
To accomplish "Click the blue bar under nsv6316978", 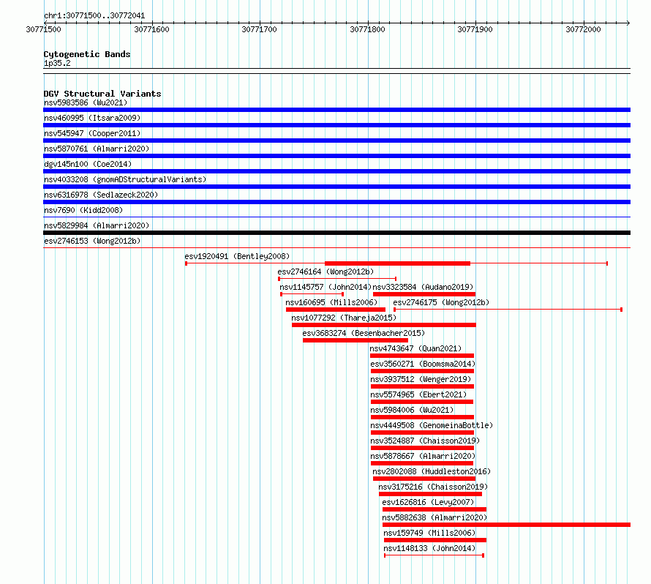I will tap(336, 202).
